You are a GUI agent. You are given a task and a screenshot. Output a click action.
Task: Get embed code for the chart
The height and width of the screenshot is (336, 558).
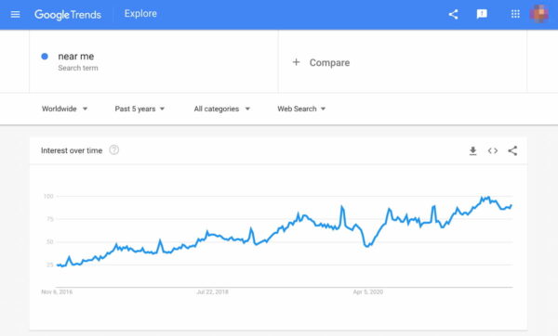(x=493, y=151)
